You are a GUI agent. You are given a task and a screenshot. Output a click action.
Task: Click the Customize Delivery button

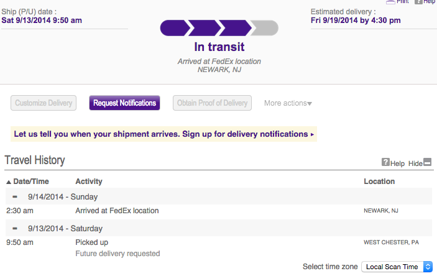[44, 103]
